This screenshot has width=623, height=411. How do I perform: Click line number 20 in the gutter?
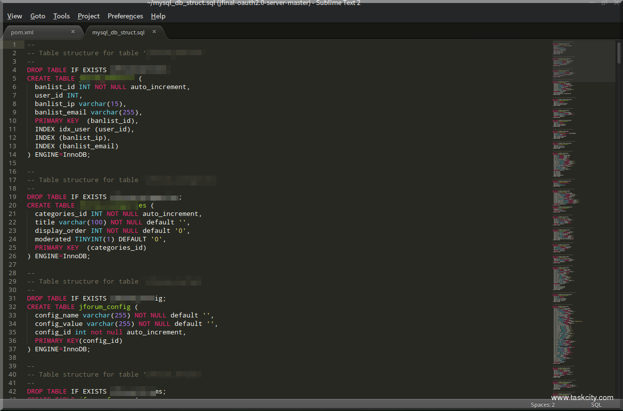(12, 205)
